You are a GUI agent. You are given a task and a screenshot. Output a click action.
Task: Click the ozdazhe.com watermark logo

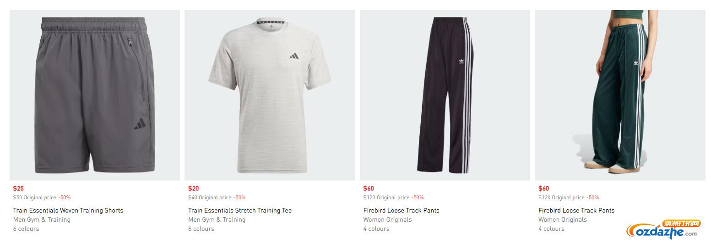664,229
